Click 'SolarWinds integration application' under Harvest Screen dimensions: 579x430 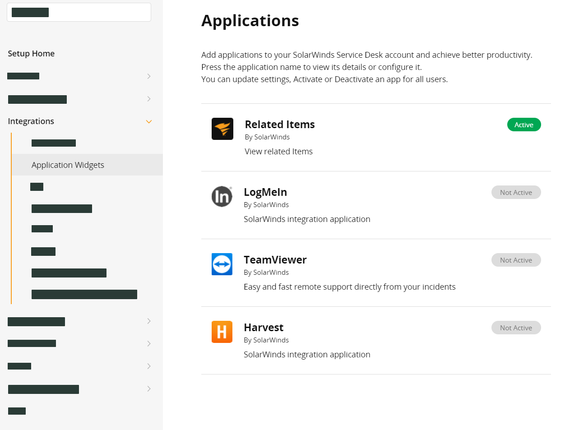307,354
